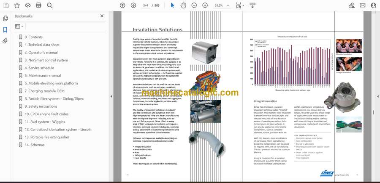Open bookmark '0. Contents'

pos(33,37)
